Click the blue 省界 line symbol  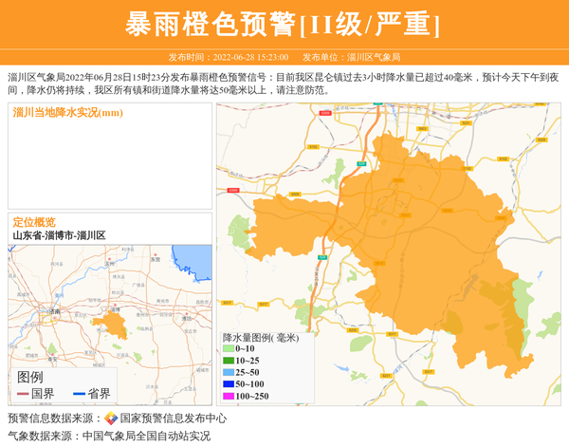click(79, 394)
